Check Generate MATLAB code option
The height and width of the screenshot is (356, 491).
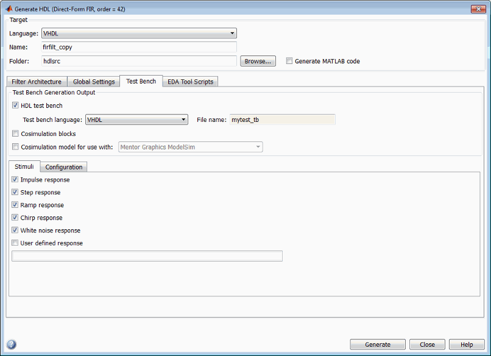(x=289, y=61)
